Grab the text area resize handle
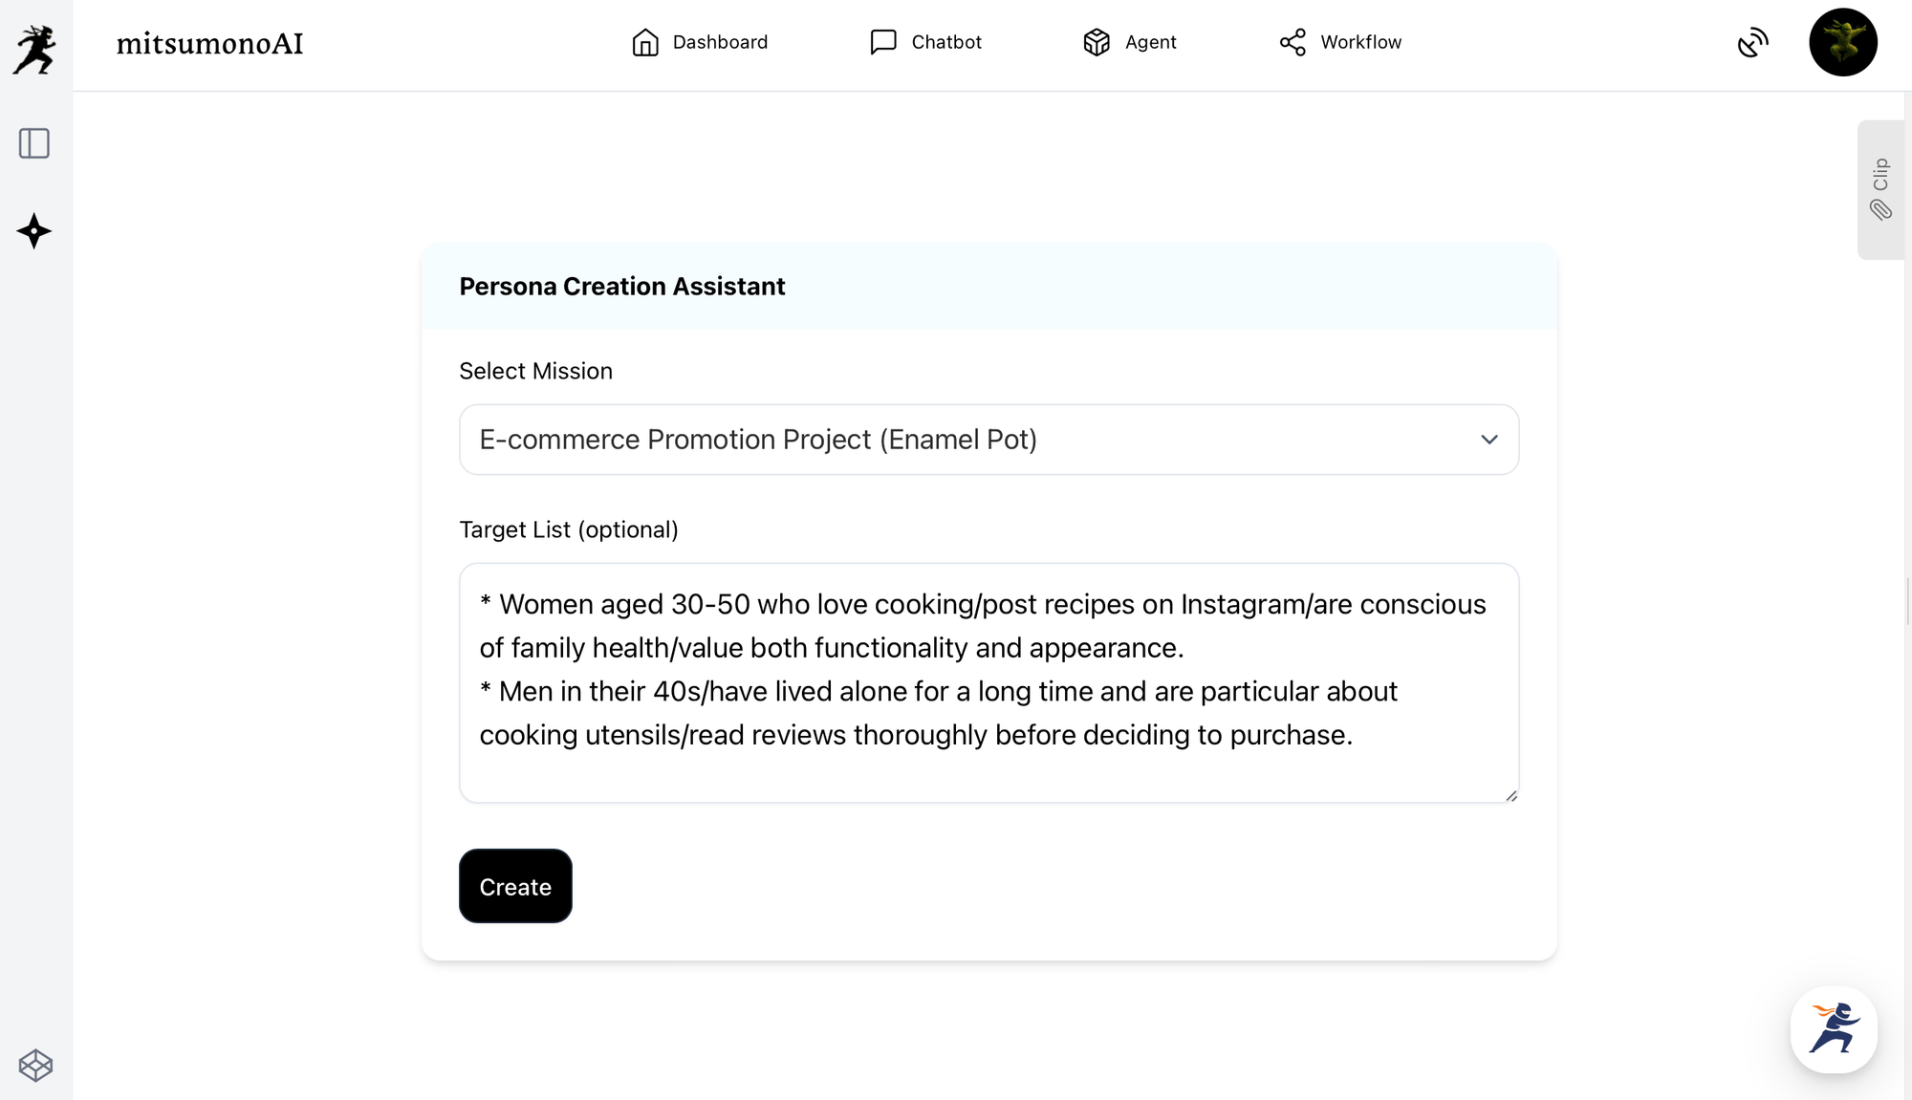The width and height of the screenshot is (1912, 1100). click(1510, 795)
